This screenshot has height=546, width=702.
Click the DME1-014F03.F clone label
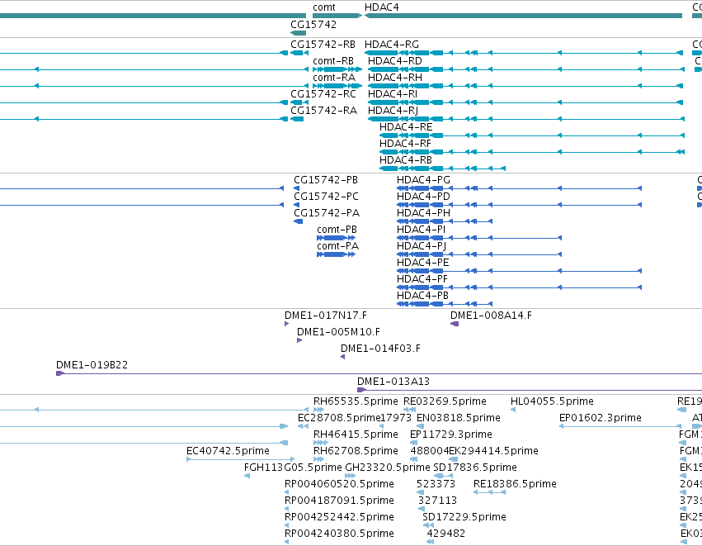pyautogui.click(x=380, y=349)
